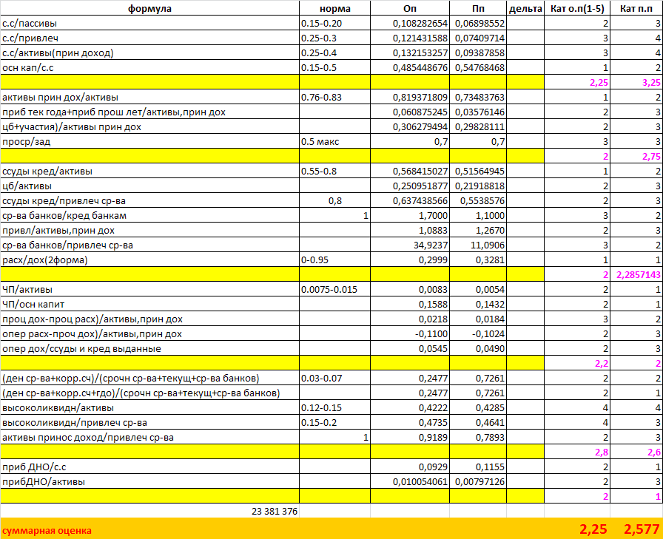Click the '0.5 макс' norm cell
Image resolution: width=663 pixels, height=539 pixels.
pyautogui.click(x=335, y=141)
